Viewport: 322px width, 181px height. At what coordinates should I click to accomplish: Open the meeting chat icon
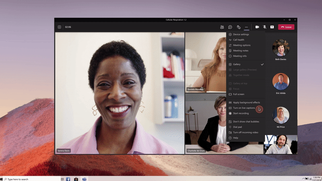pos(230,27)
